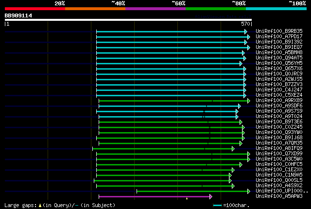Click the white query sequence bar

[128, 20]
